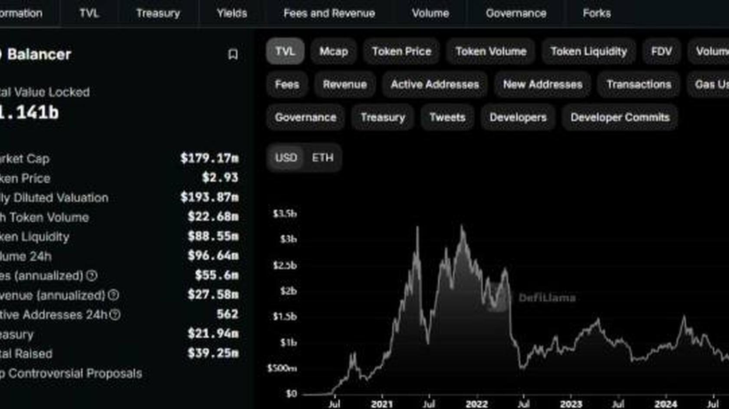This screenshot has height=409, width=729.
Task: Enable Governance metric chip on chart
Action: coord(305,117)
